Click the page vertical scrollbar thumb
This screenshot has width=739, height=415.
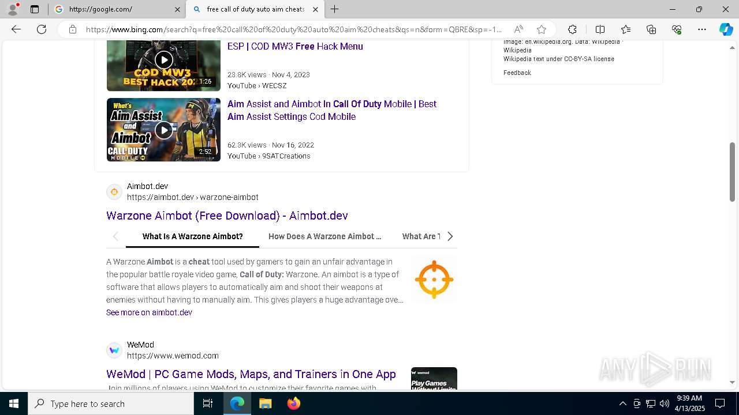[x=732, y=172]
